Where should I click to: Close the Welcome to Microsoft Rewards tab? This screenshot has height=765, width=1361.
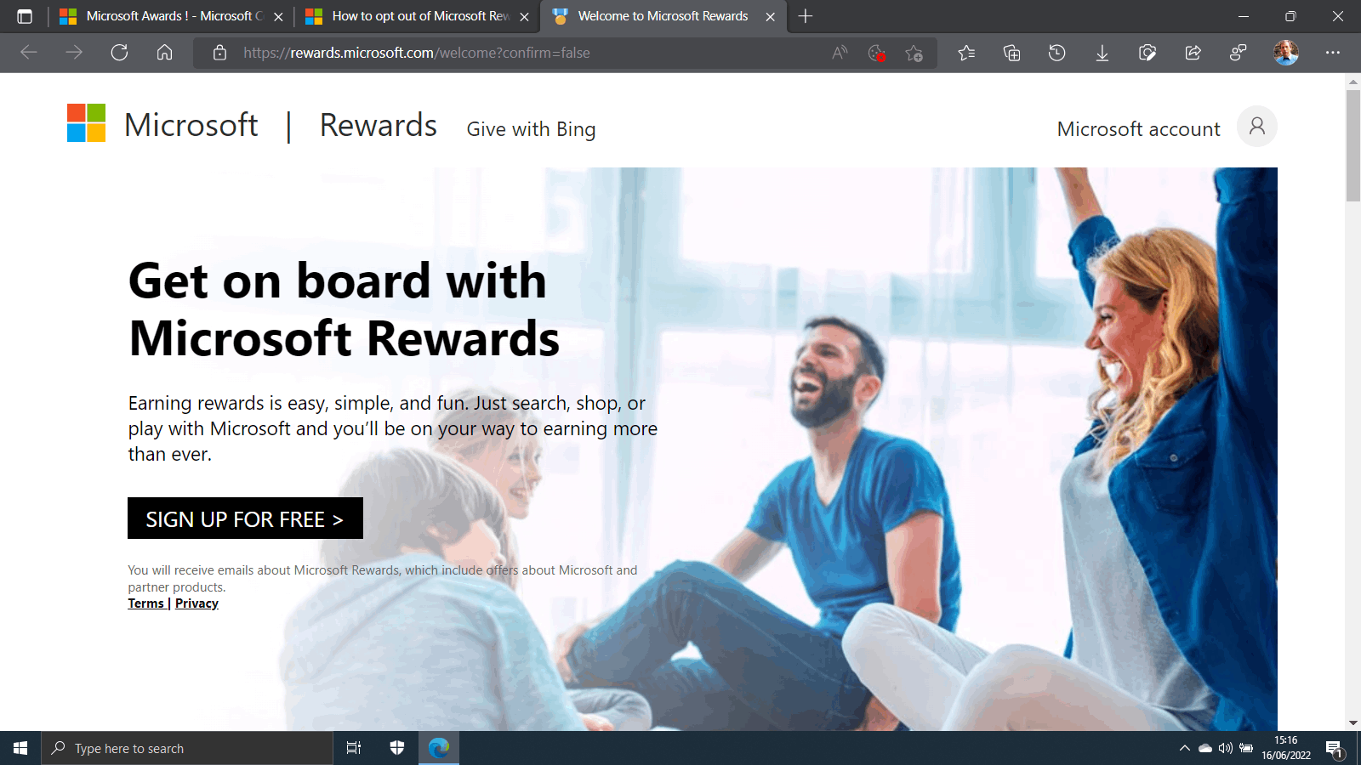tap(770, 16)
